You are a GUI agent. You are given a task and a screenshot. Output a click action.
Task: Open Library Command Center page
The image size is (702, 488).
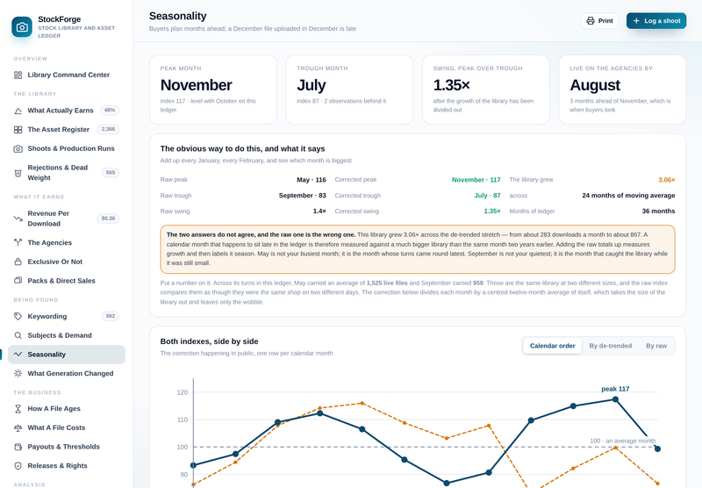click(67, 75)
